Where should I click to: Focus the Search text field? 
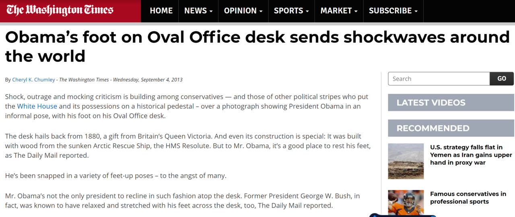coord(439,79)
